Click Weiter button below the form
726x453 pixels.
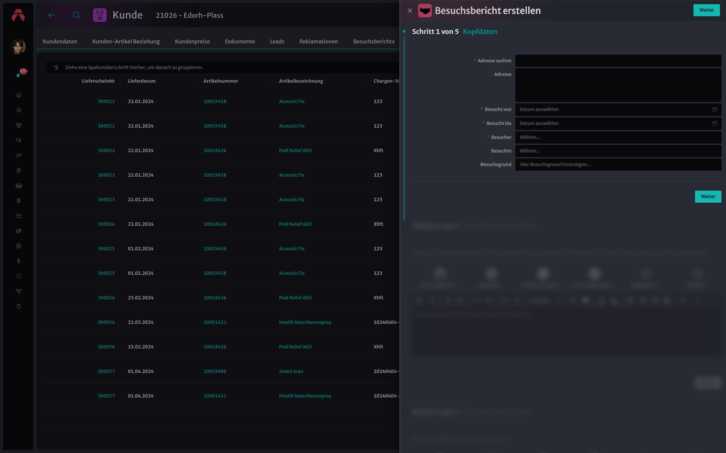tap(708, 197)
